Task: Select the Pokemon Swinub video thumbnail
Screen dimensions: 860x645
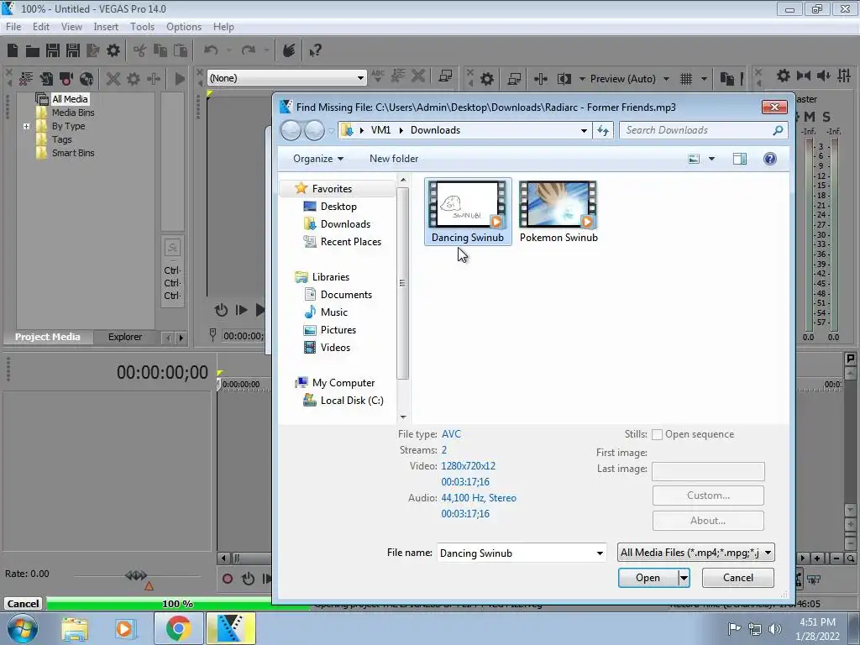Action: coord(558,212)
